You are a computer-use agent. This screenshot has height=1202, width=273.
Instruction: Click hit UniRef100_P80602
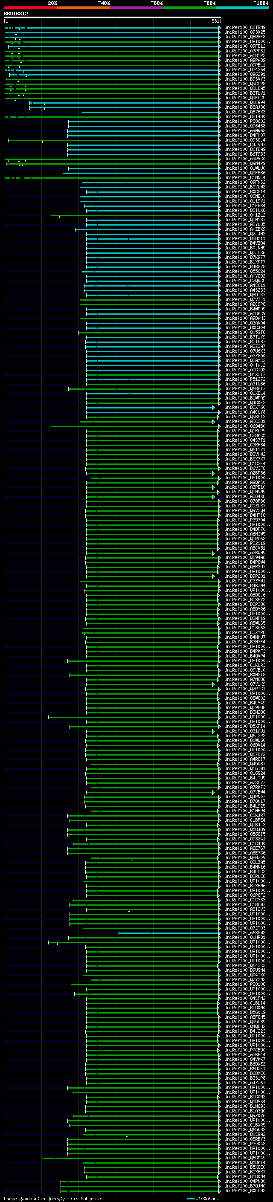coord(245,122)
